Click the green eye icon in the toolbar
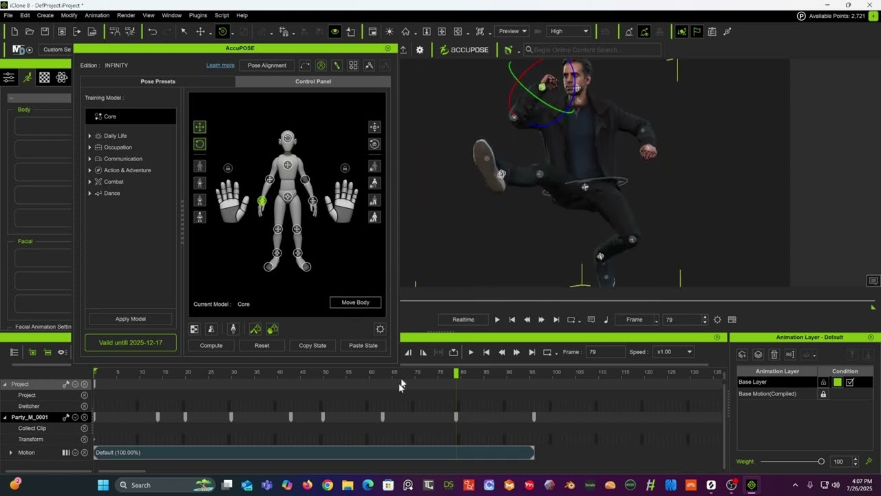The image size is (881, 496). click(x=335, y=31)
